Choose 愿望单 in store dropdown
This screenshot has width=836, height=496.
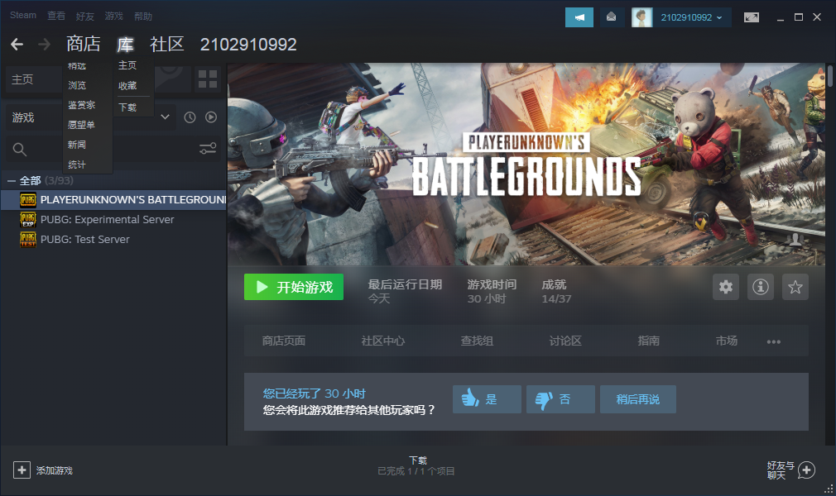82,125
